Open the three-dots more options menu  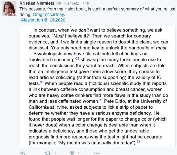point(97,153)
